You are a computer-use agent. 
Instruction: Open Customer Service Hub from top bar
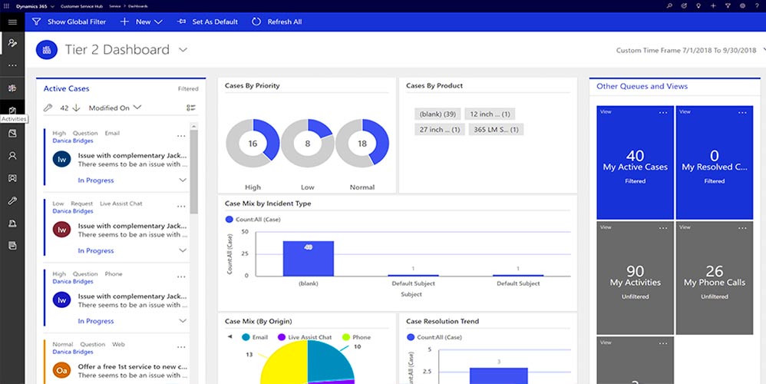81,6
